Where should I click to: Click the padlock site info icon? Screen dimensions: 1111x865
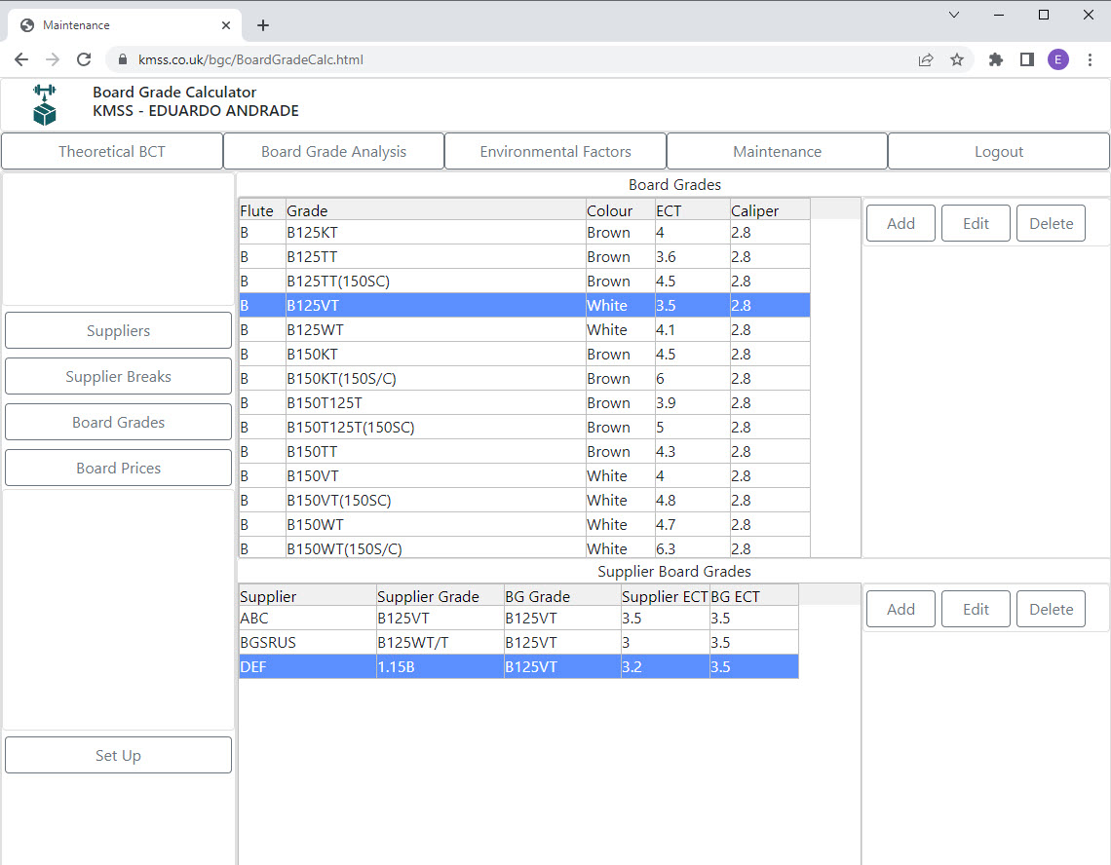click(123, 59)
